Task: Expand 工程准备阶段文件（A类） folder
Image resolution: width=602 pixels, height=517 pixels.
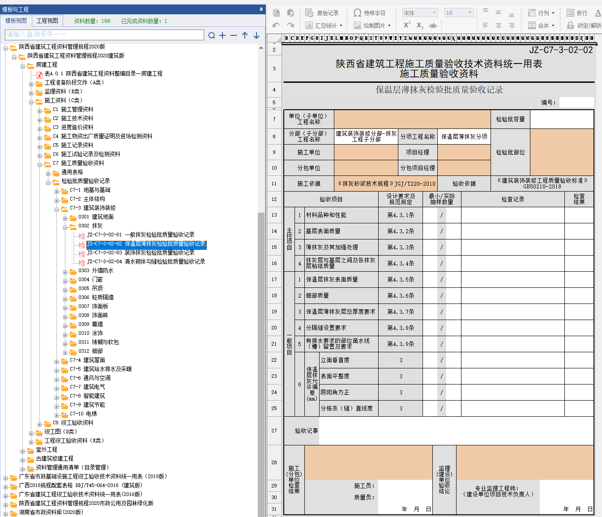Action: [31, 84]
